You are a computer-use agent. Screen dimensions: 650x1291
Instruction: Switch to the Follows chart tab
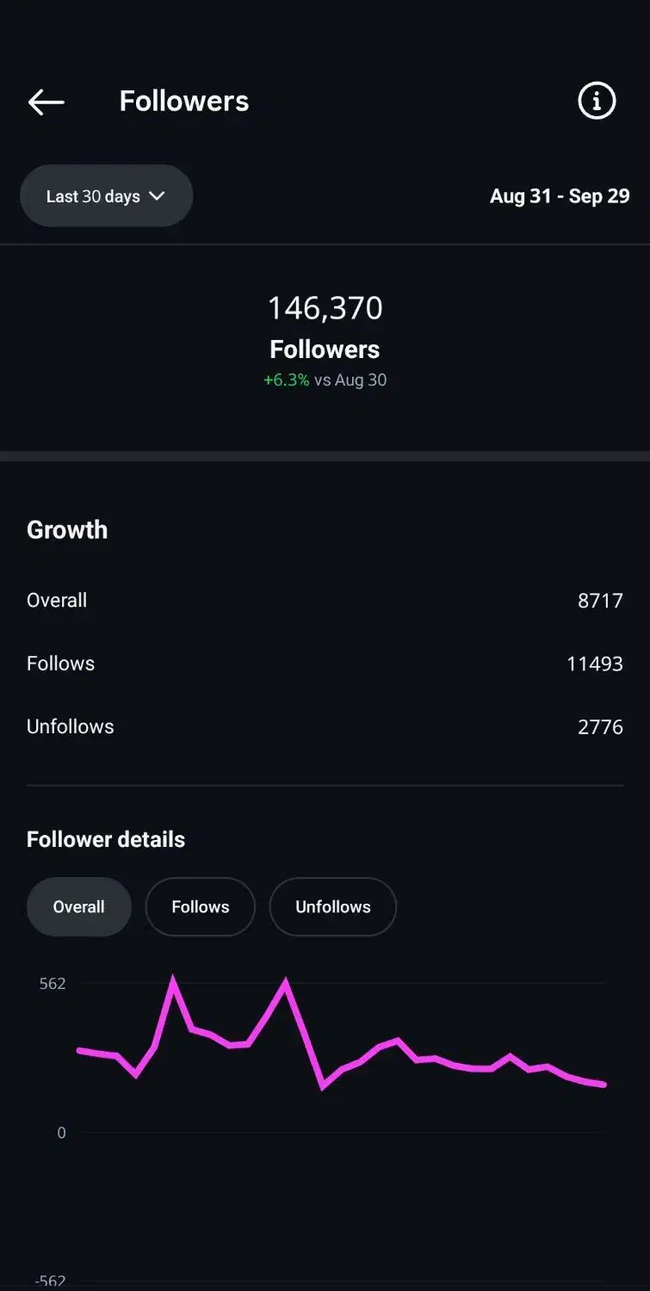[x=201, y=907]
